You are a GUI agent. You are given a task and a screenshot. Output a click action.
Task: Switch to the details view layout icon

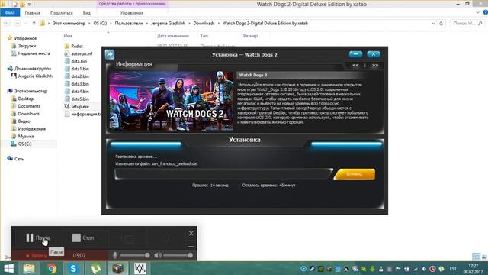pyautogui.click(x=476, y=257)
